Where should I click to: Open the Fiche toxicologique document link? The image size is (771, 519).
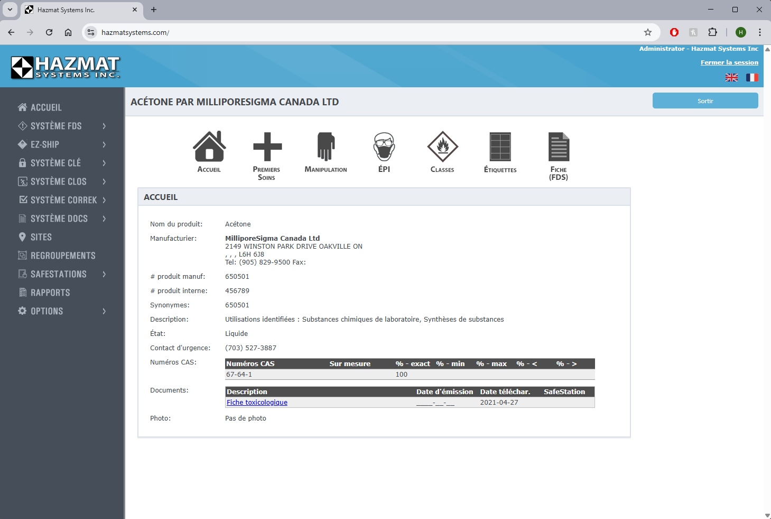(257, 403)
